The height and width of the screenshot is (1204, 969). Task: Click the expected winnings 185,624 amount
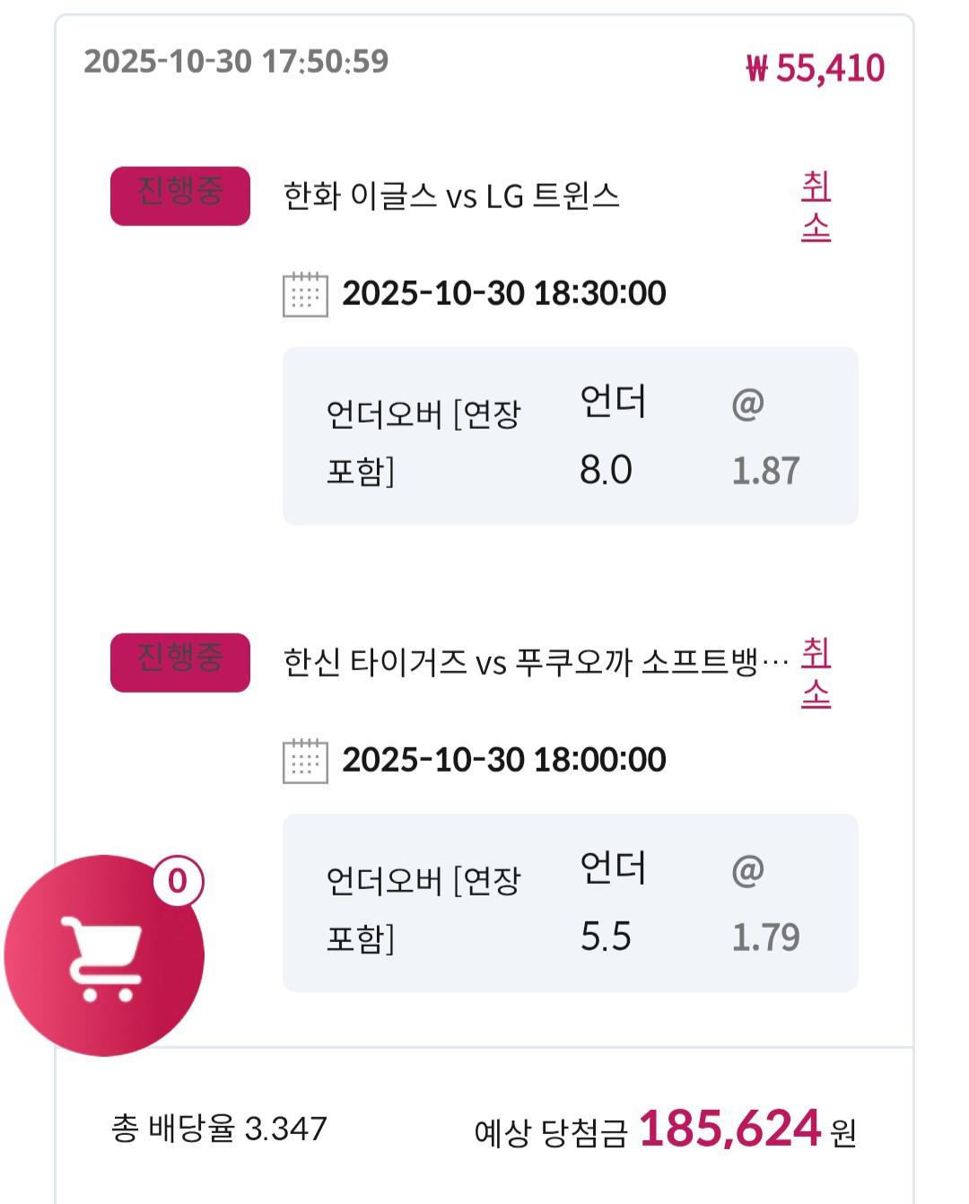[729, 1129]
